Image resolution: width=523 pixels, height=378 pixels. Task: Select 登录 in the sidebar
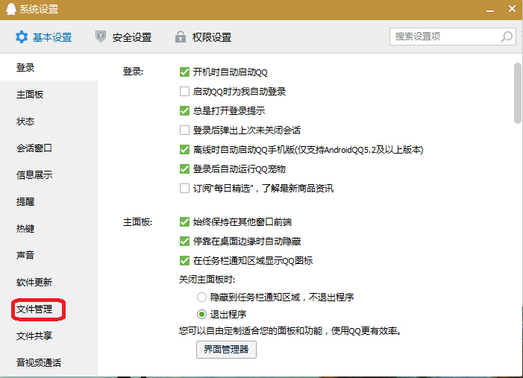48,68
